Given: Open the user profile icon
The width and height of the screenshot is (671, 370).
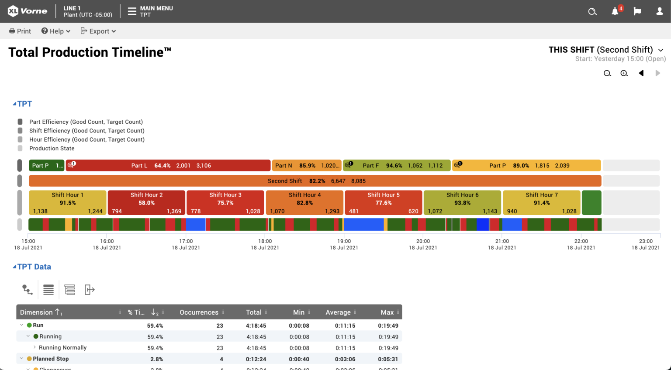Looking at the screenshot, I should pyautogui.click(x=659, y=11).
